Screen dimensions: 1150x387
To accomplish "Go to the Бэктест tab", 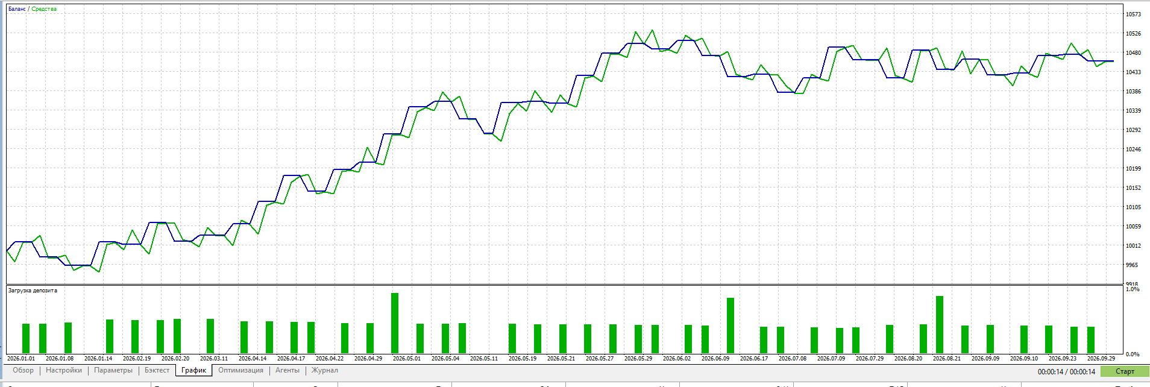I will (157, 370).
